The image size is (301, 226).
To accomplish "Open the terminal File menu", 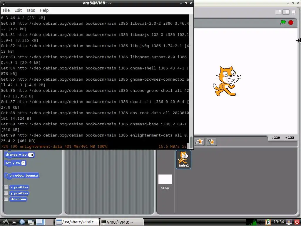I will click(6, 10).
